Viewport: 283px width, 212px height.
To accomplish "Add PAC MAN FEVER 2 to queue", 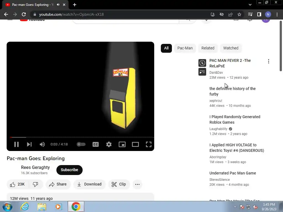I will pyautogui.click(x=202, y=72).
